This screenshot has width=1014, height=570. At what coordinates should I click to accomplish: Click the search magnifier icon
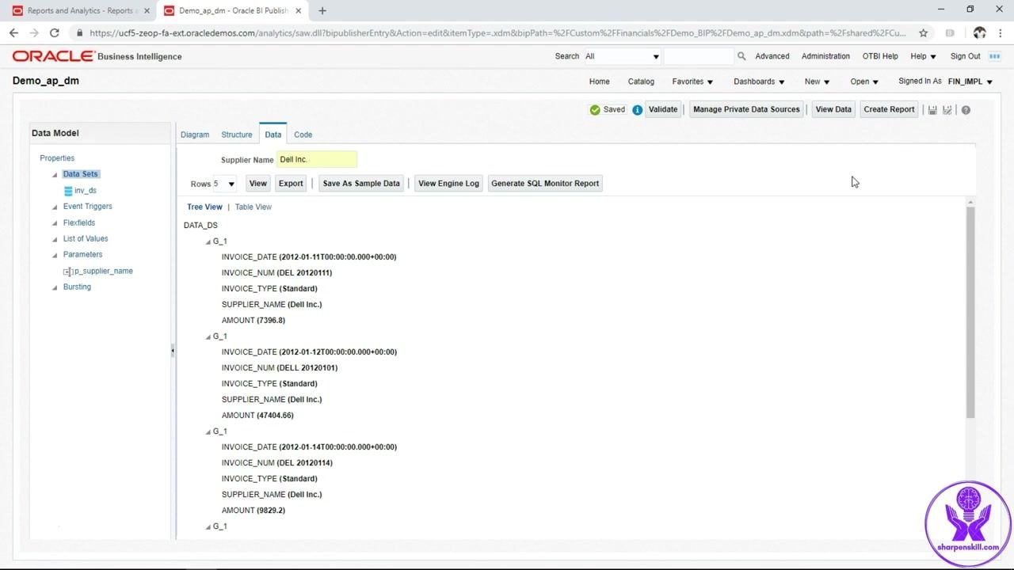741,56
